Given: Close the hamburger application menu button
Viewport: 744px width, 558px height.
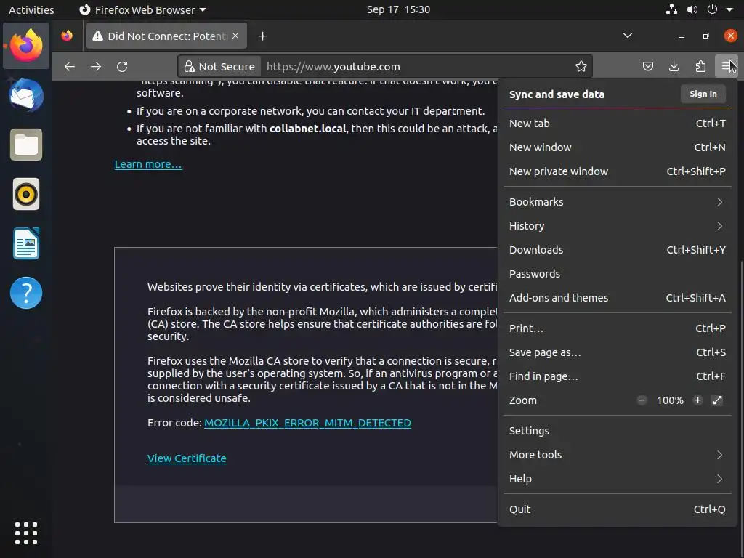Looking at the screenshot, I should click(727, 66).
